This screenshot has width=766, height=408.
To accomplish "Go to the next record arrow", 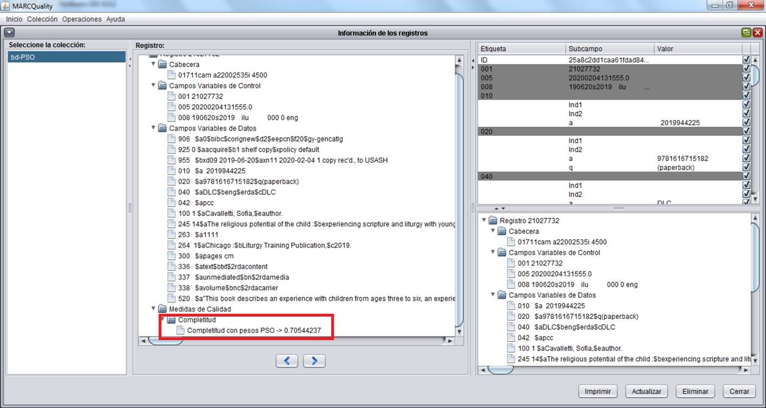I will [x=314, y=361].
